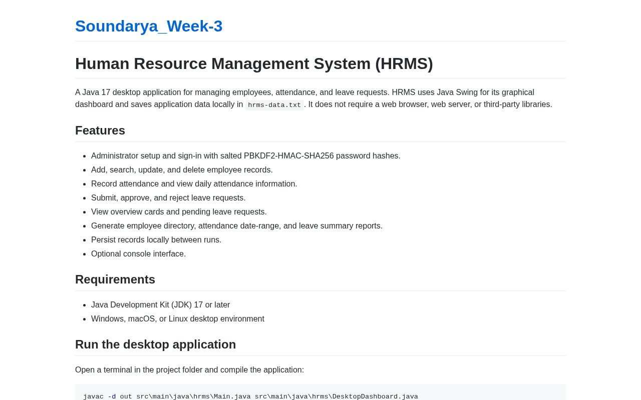Open the Soundarya_Week-3 title link

(149, 26)
